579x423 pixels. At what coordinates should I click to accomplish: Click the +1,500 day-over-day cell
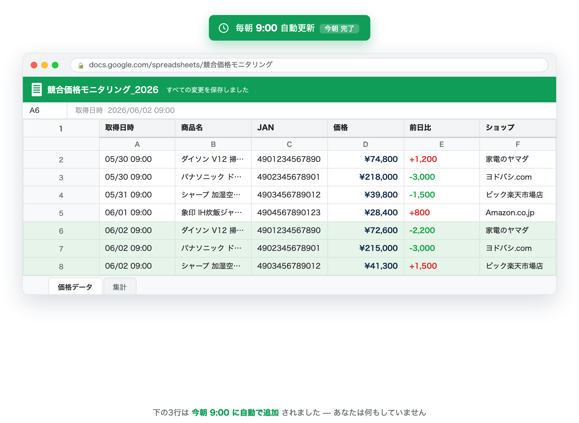pyautogui.click(x=441, y=266)
